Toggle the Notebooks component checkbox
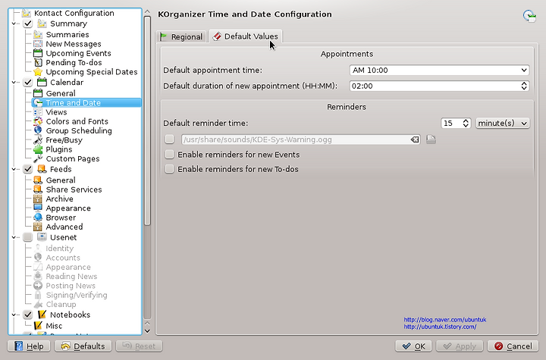546x360 pixels. tap(28, 315)
